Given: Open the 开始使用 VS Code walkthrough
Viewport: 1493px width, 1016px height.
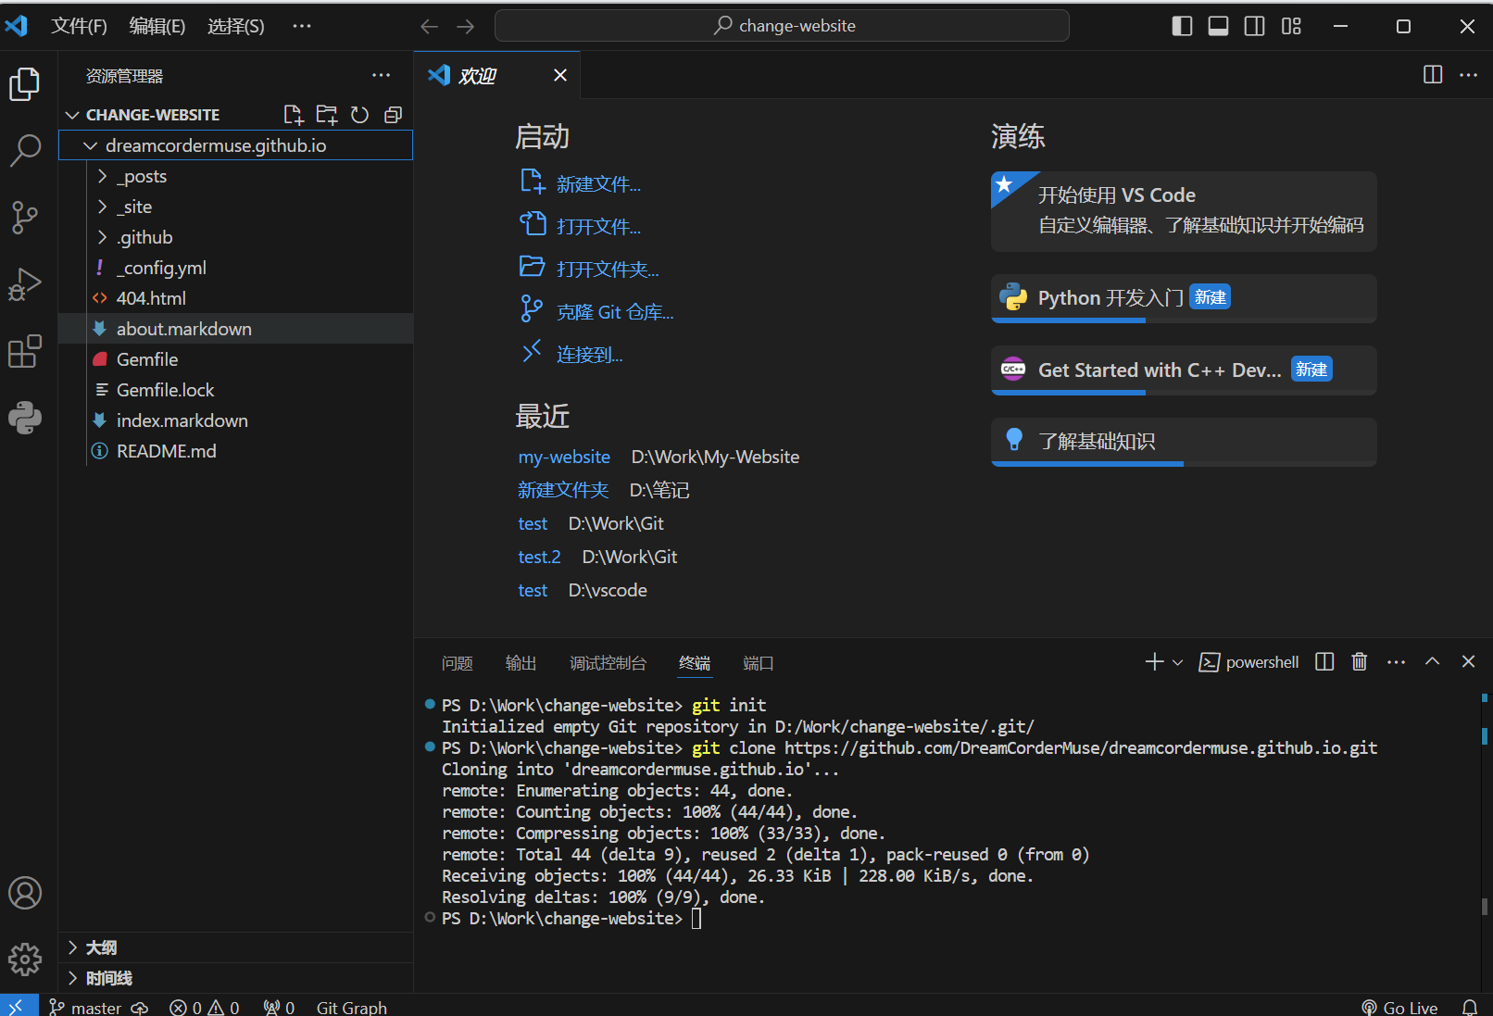Looking at the screenshot, I should tap(1184, 211).
